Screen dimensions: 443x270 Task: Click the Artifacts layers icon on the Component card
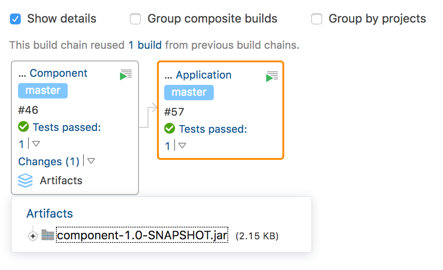pos(25,181)
